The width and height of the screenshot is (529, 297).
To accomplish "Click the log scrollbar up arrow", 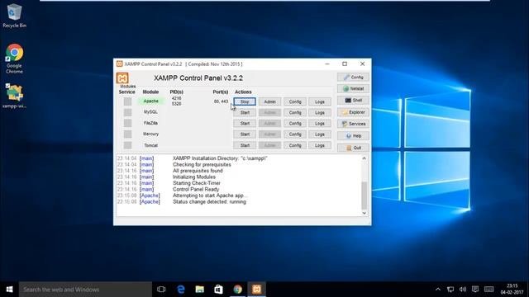I will pos(364,158).
